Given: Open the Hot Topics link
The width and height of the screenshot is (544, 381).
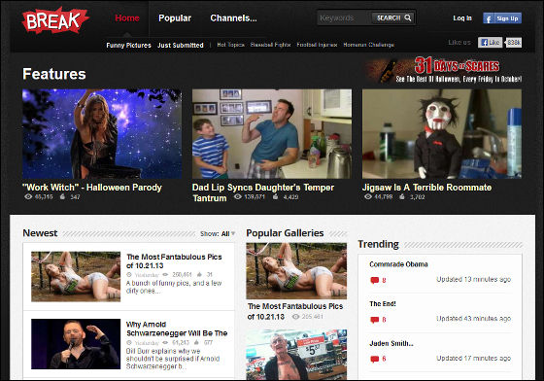Looking at the screenshot, I should point(231,45).
